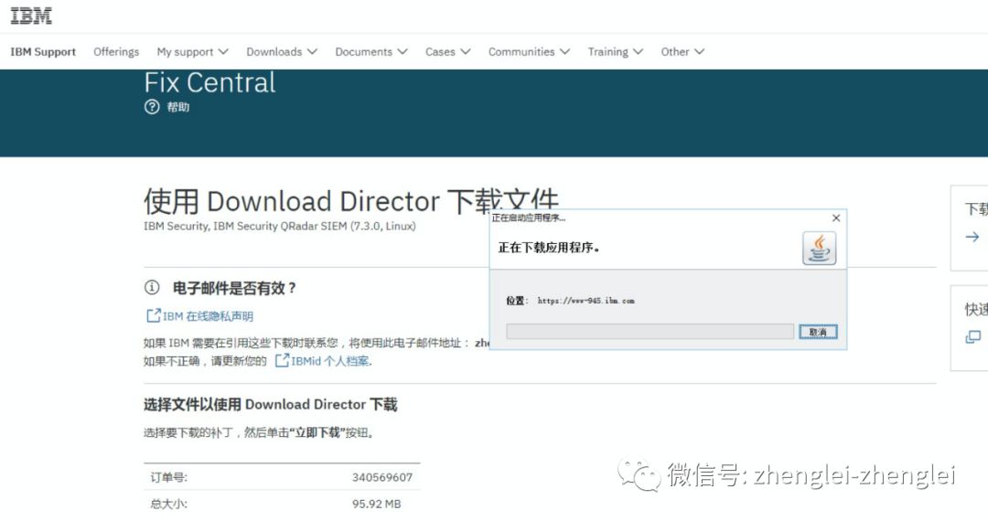Click the Fix Central heading

(x=209, y=83)
